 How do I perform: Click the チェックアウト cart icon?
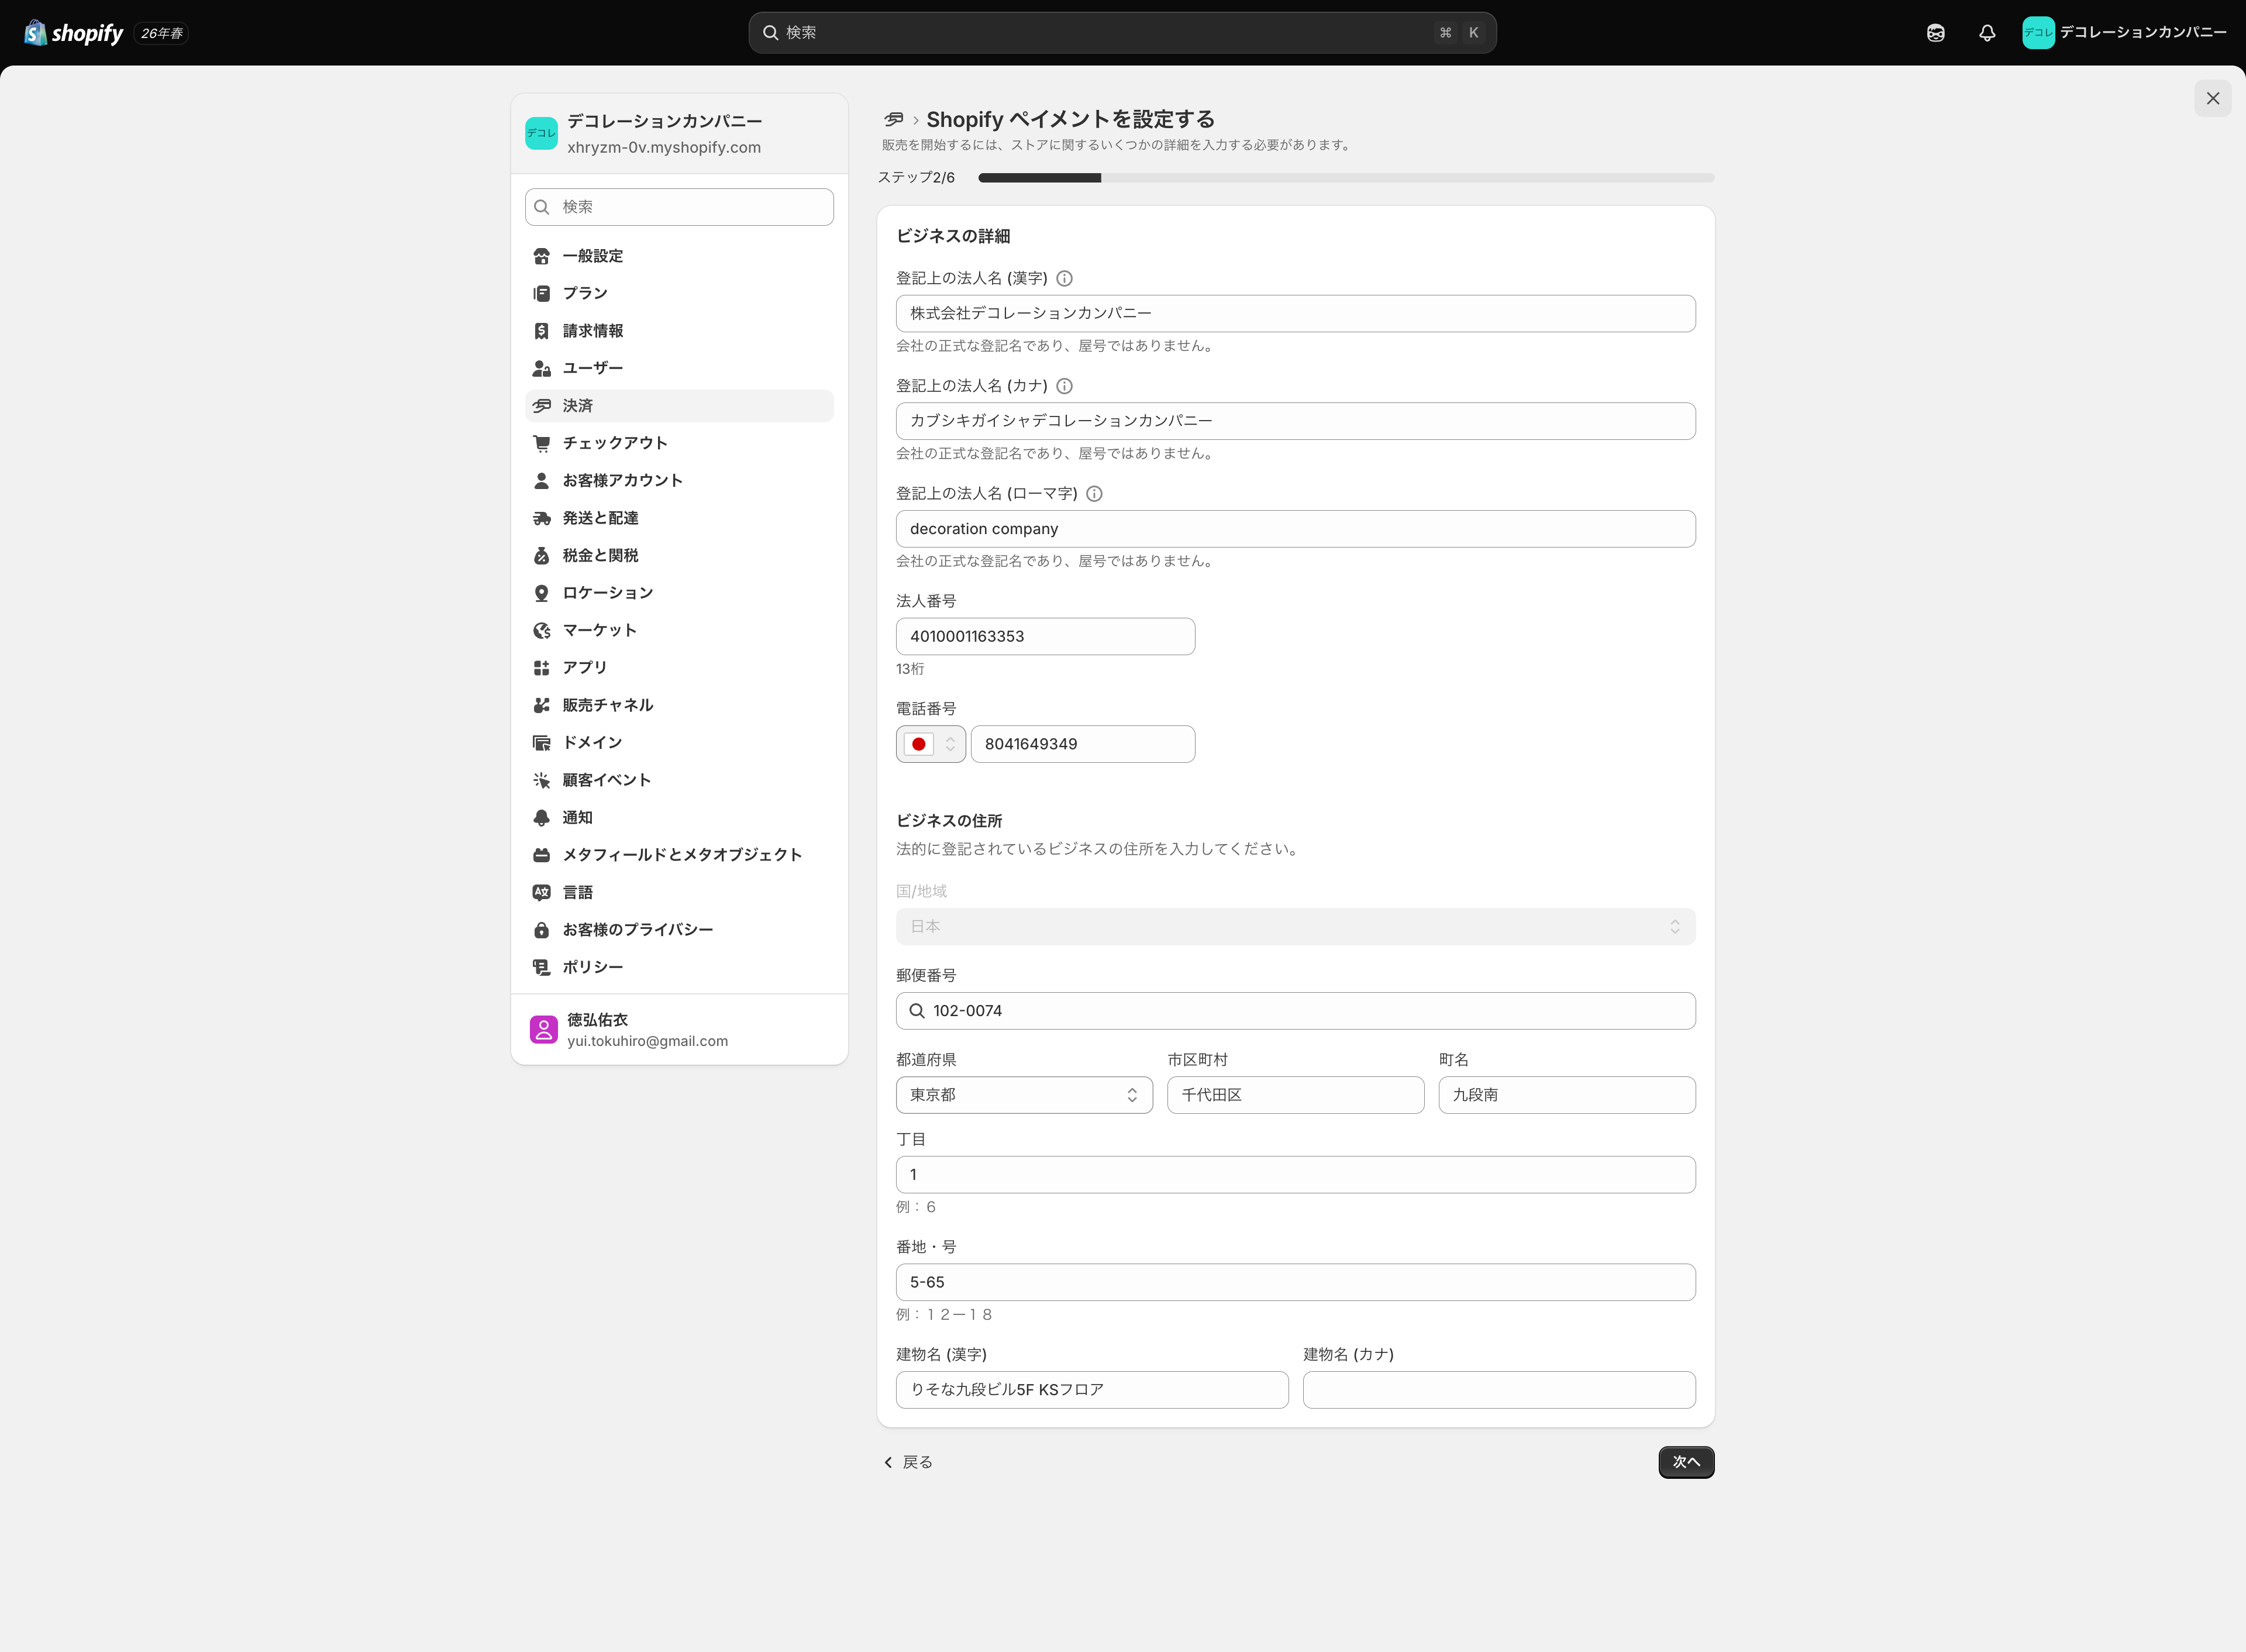[542, 443]
